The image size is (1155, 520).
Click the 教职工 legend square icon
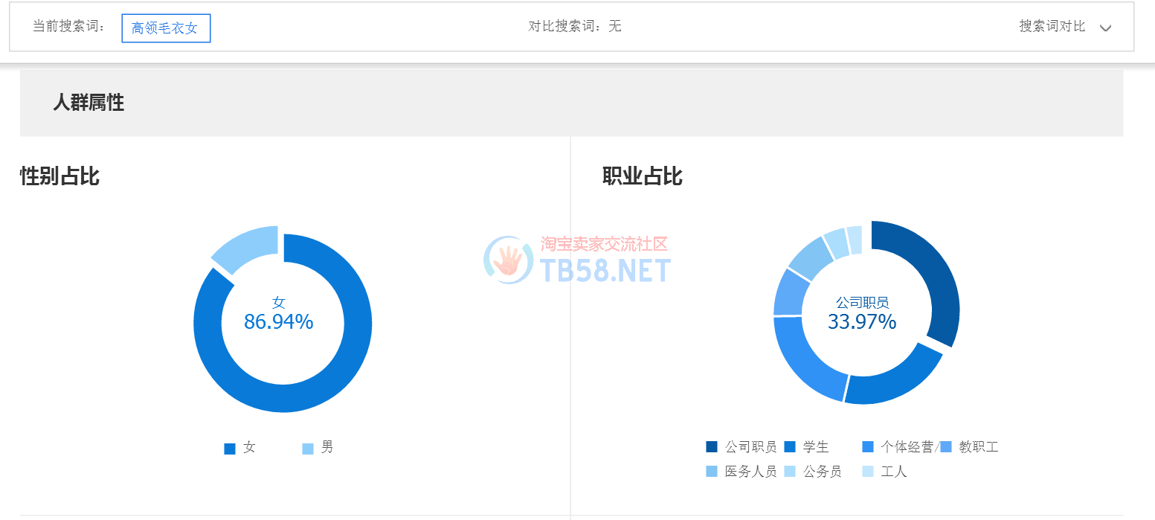click(x=946, y=447)
